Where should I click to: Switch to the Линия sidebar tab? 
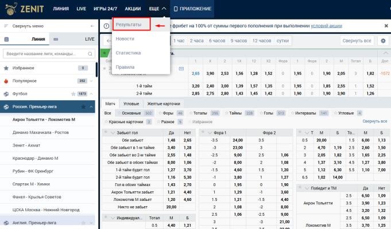click(x=25, y=39)
